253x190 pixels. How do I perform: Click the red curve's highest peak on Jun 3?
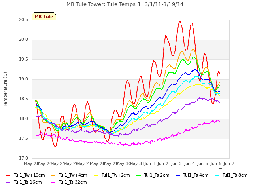point(180,21)
